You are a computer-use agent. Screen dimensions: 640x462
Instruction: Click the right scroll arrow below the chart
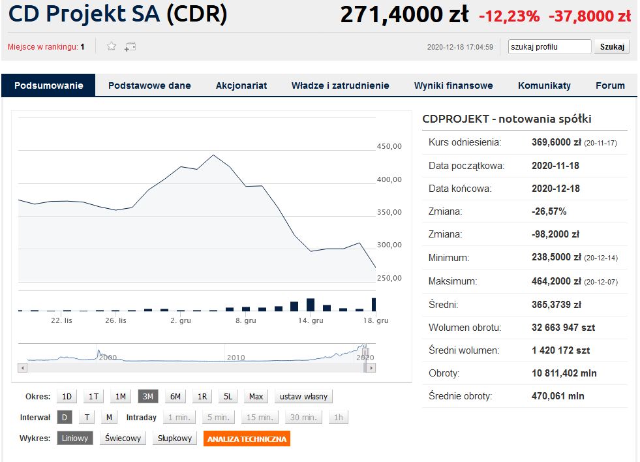371,367
